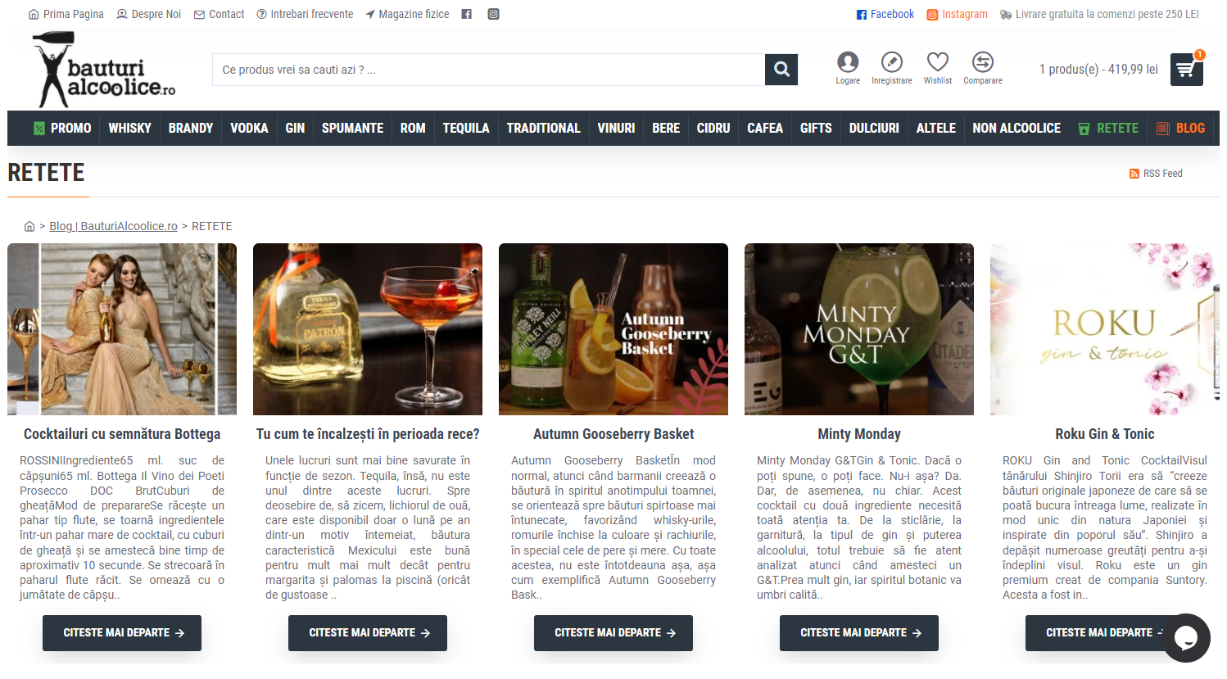Click Citeste mai departe under Minty Monday
The image size is (1227, 679).
(859, 633)
